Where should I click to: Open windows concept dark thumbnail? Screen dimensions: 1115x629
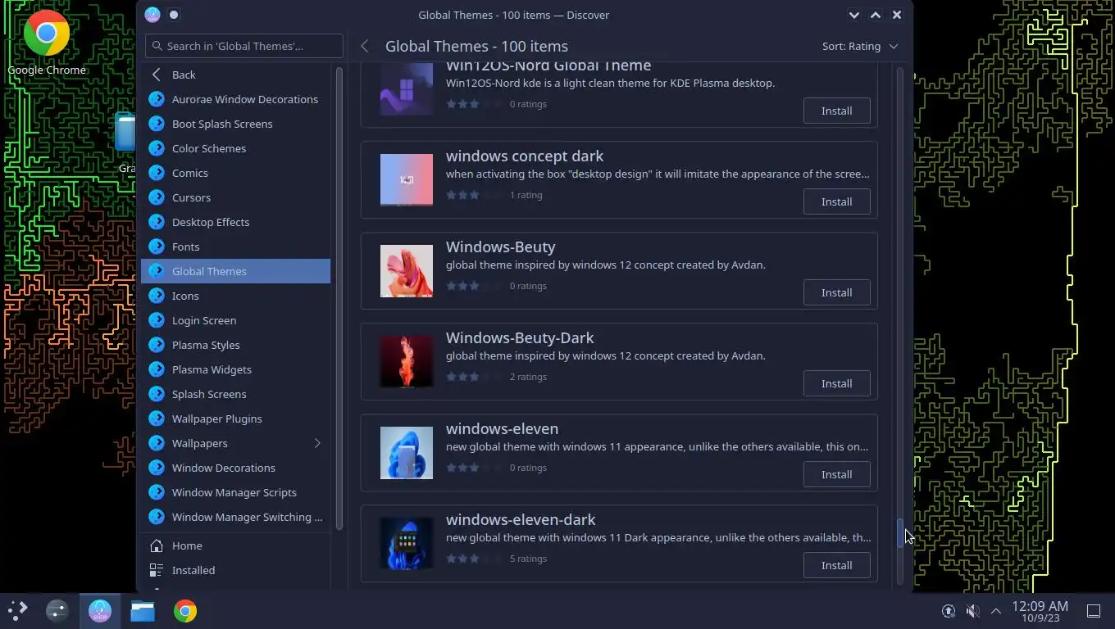pos(407,179)
